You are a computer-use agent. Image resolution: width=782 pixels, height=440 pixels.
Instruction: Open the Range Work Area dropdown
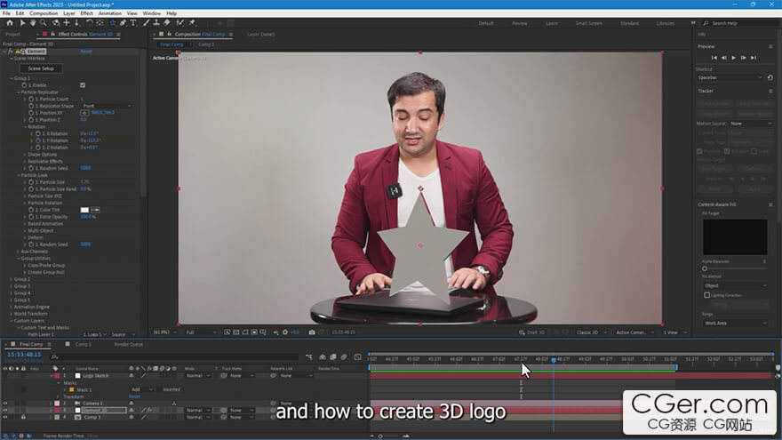point(735,324)
